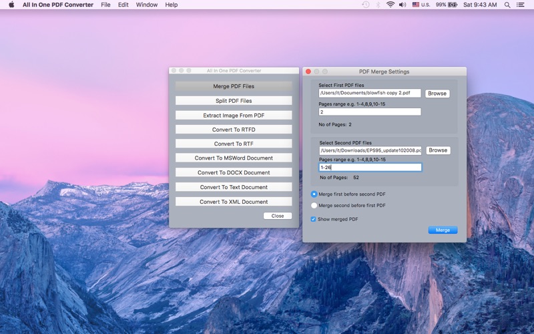
Task: Choose Convert To DOCX Document
Action: point(234,172)
